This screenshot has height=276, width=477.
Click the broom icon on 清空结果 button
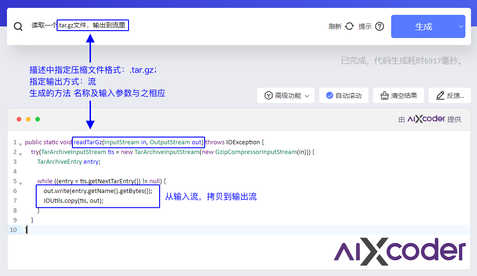point(385,95)
